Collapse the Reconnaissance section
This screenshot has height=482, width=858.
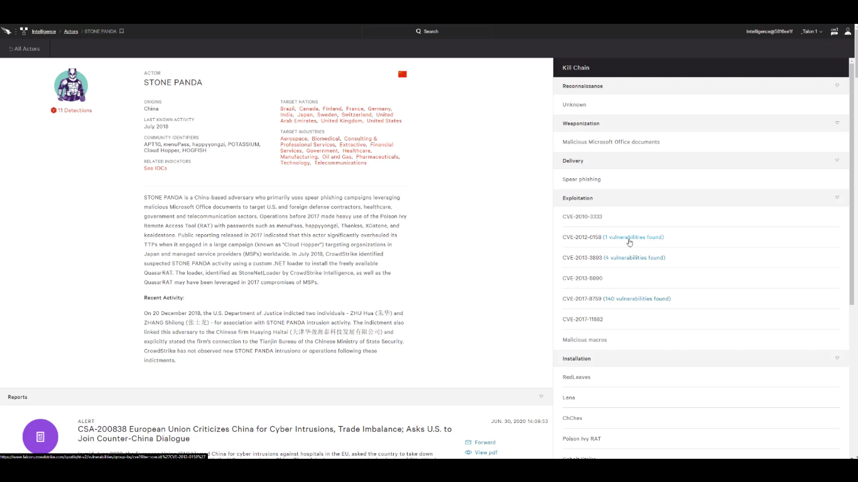pos(837,85)
